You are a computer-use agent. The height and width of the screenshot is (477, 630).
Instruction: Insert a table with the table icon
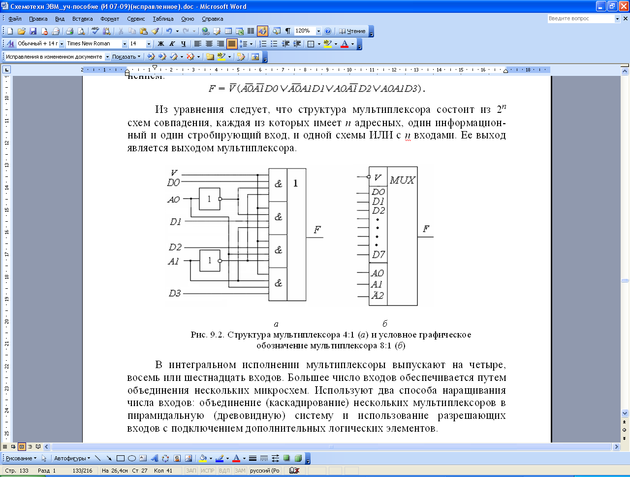(x=228, y=31)
